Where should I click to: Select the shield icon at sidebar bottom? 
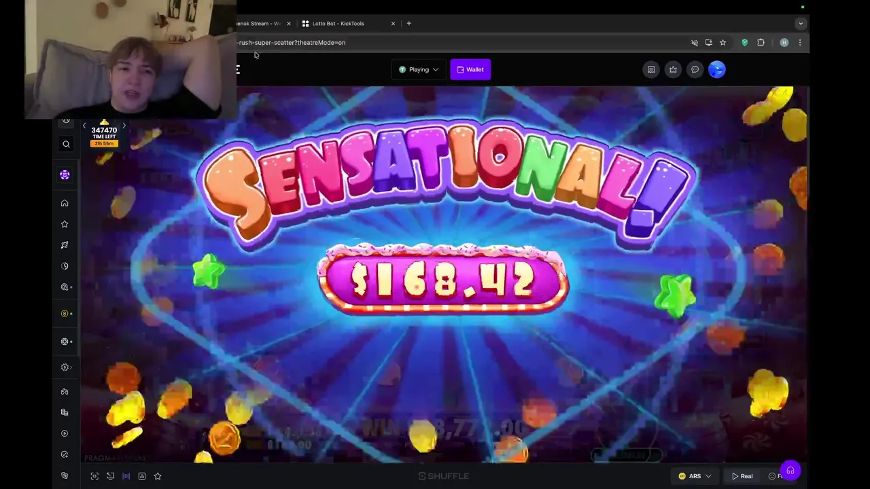65,475
